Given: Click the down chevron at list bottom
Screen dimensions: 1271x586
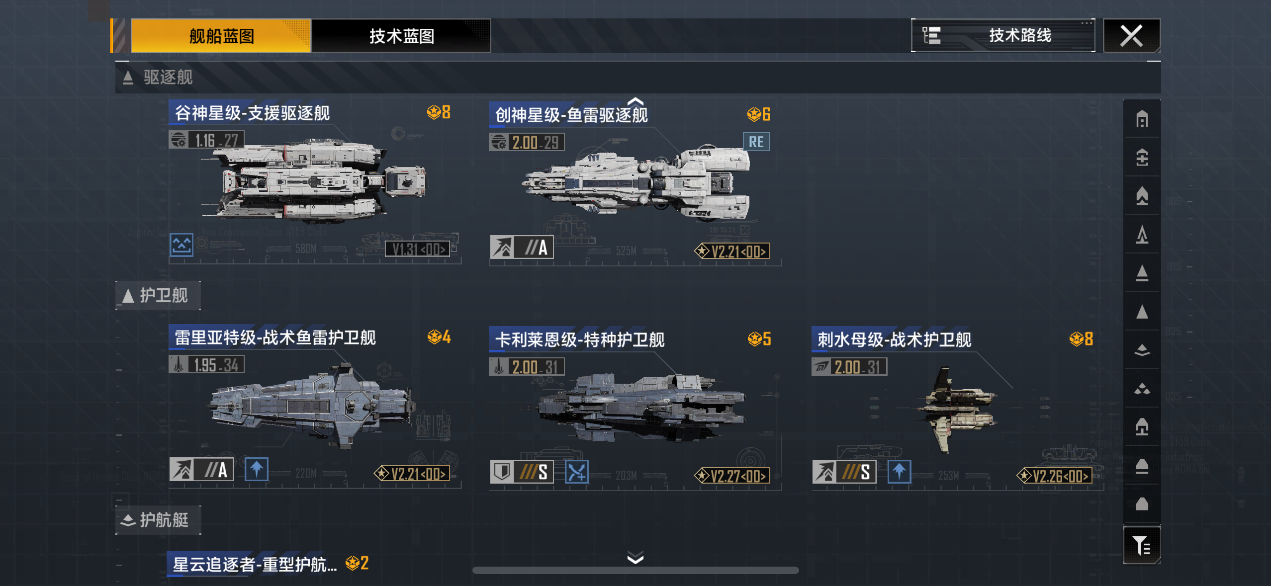Looking at the screenshot, I should pyautogui.click(x=635, y=557).
